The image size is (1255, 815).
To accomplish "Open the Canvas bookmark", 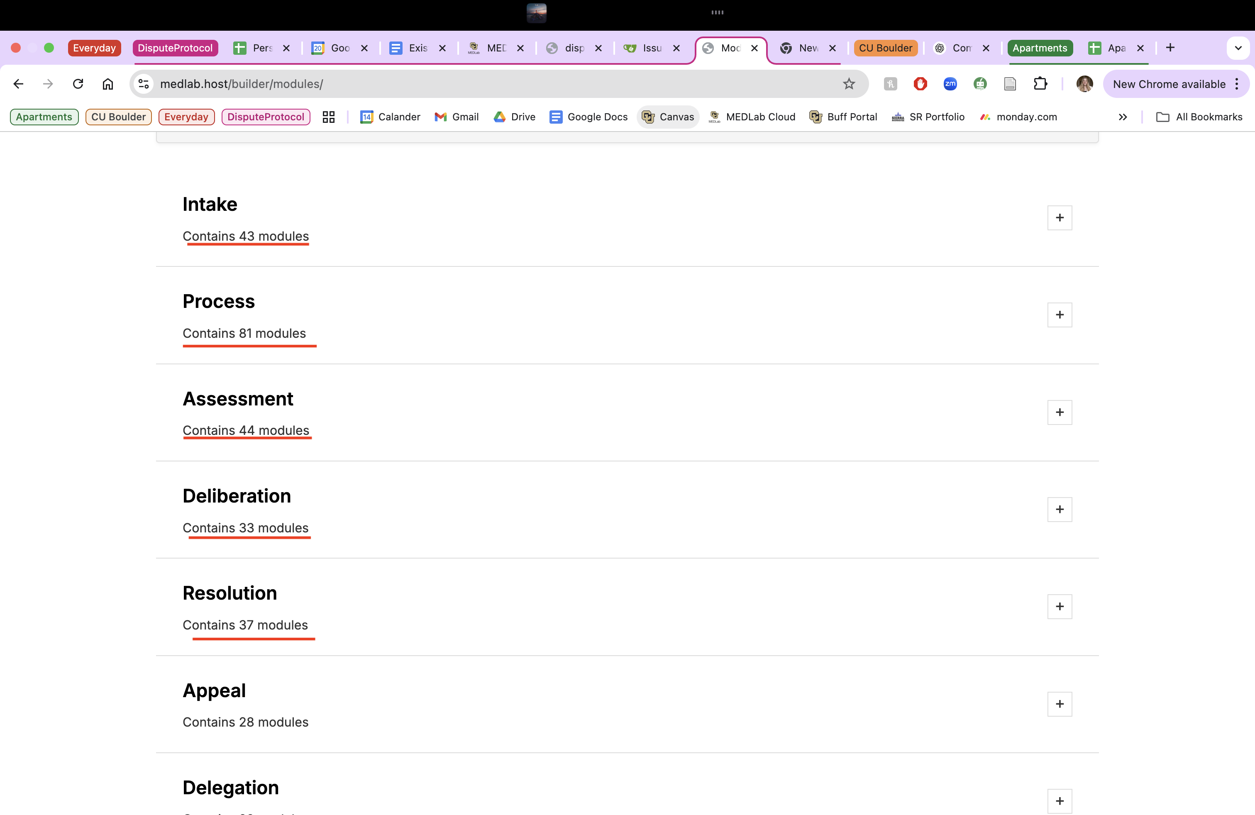I will click(x=668, y=117).
